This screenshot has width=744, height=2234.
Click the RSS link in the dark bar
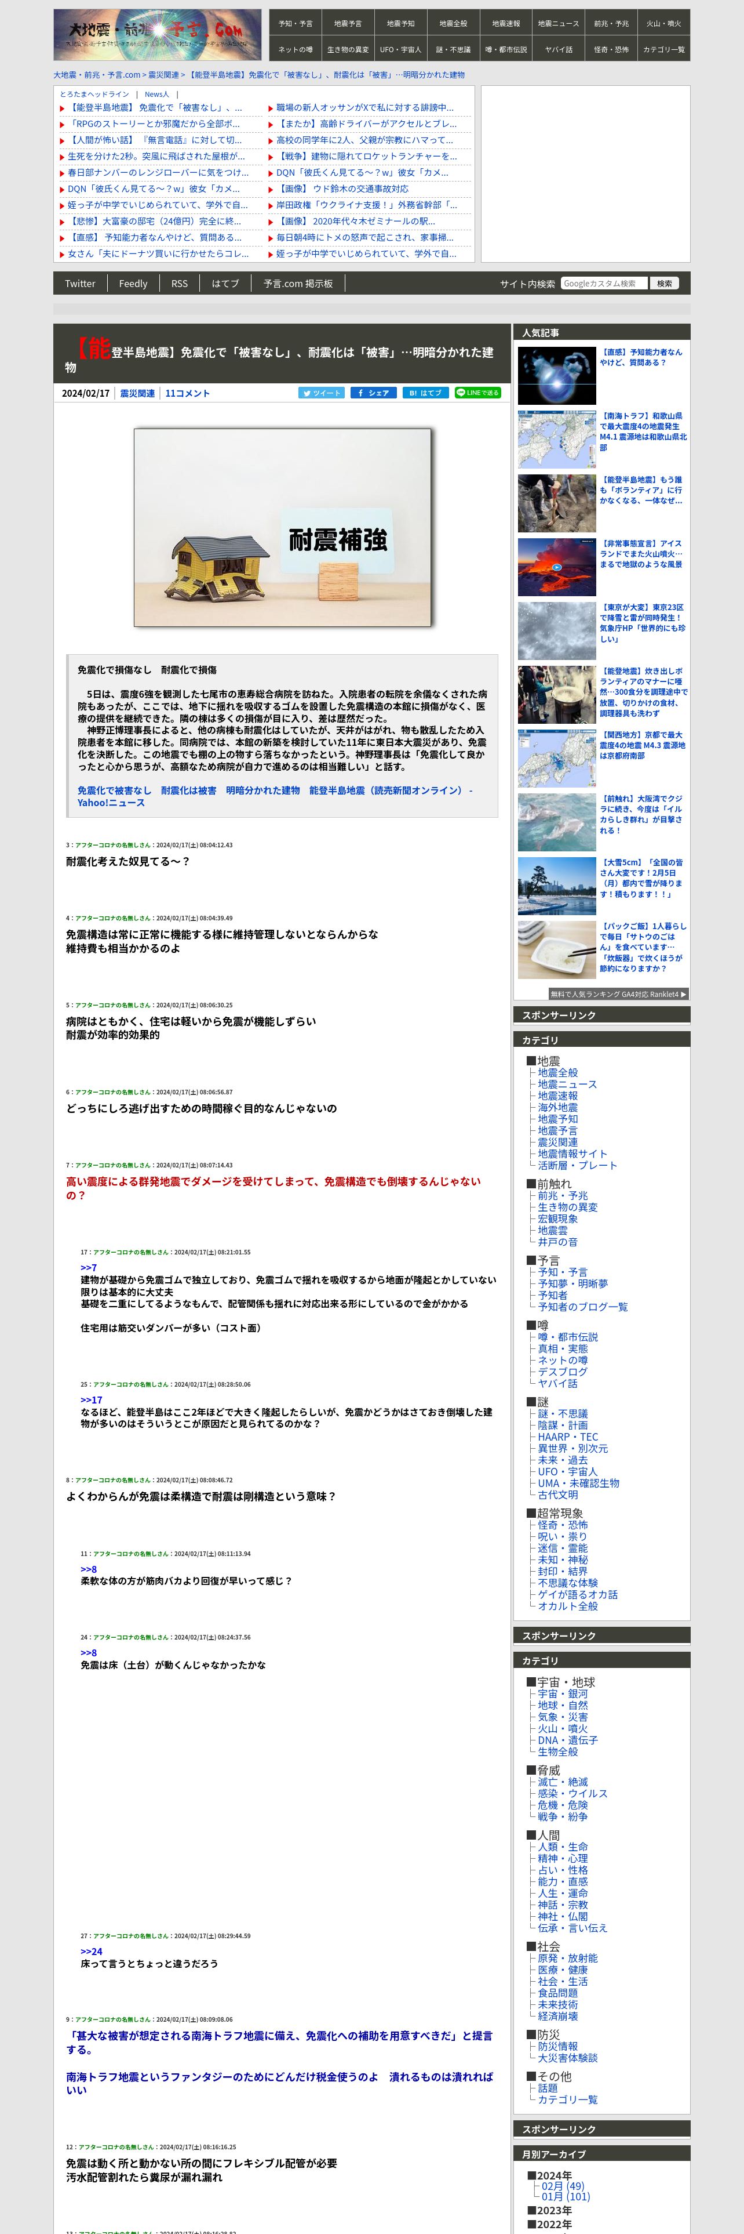[179, 284]
